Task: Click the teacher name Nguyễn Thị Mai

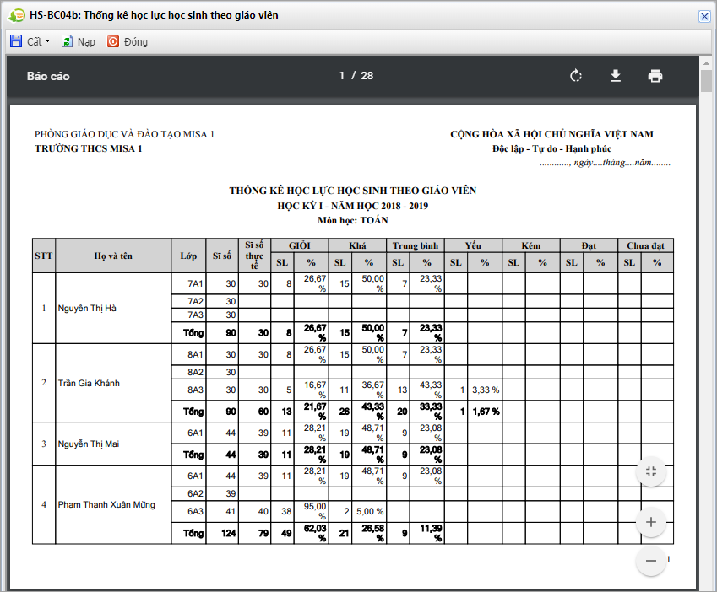Action: click(x=89, y=444)
